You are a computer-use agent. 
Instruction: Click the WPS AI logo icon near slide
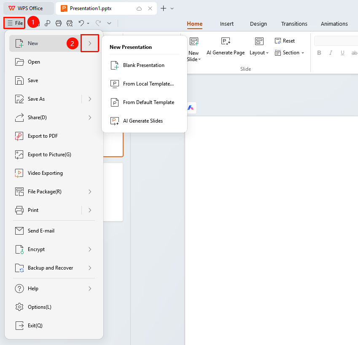pos(191,107)
